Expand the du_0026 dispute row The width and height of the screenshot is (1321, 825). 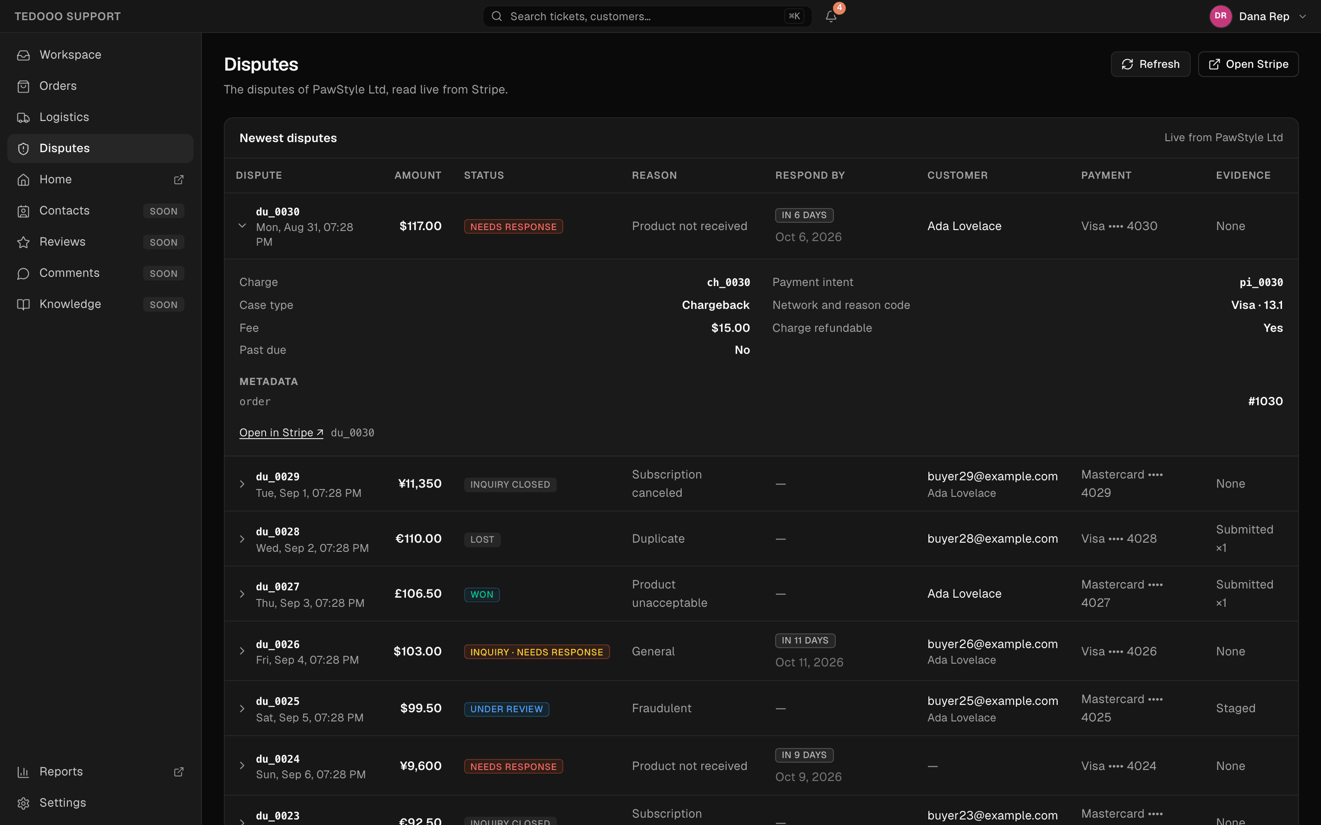coord(242,651)
